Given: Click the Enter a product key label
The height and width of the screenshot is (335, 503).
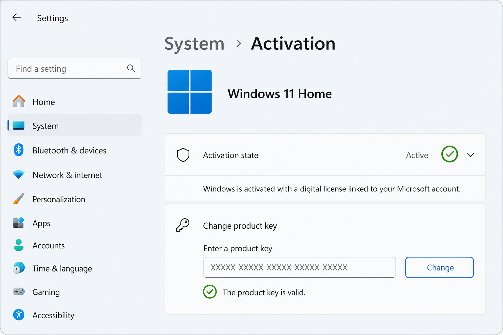Looking at the screenshot, I should (x=238, y=248).
